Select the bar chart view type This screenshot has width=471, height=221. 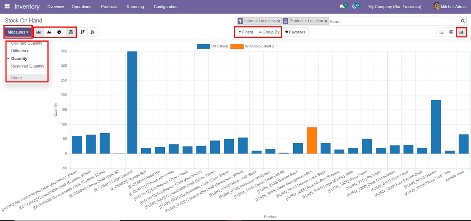pos(39,32)
